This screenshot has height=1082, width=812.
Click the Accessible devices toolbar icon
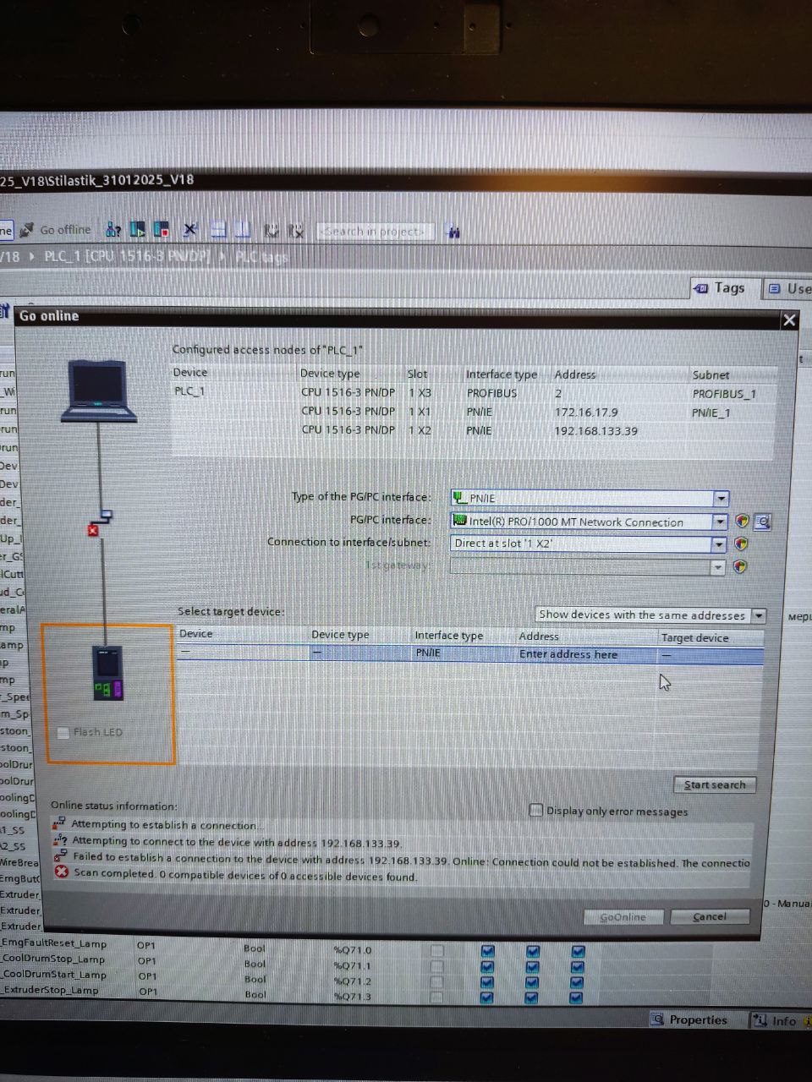click(x=113, y=229)
